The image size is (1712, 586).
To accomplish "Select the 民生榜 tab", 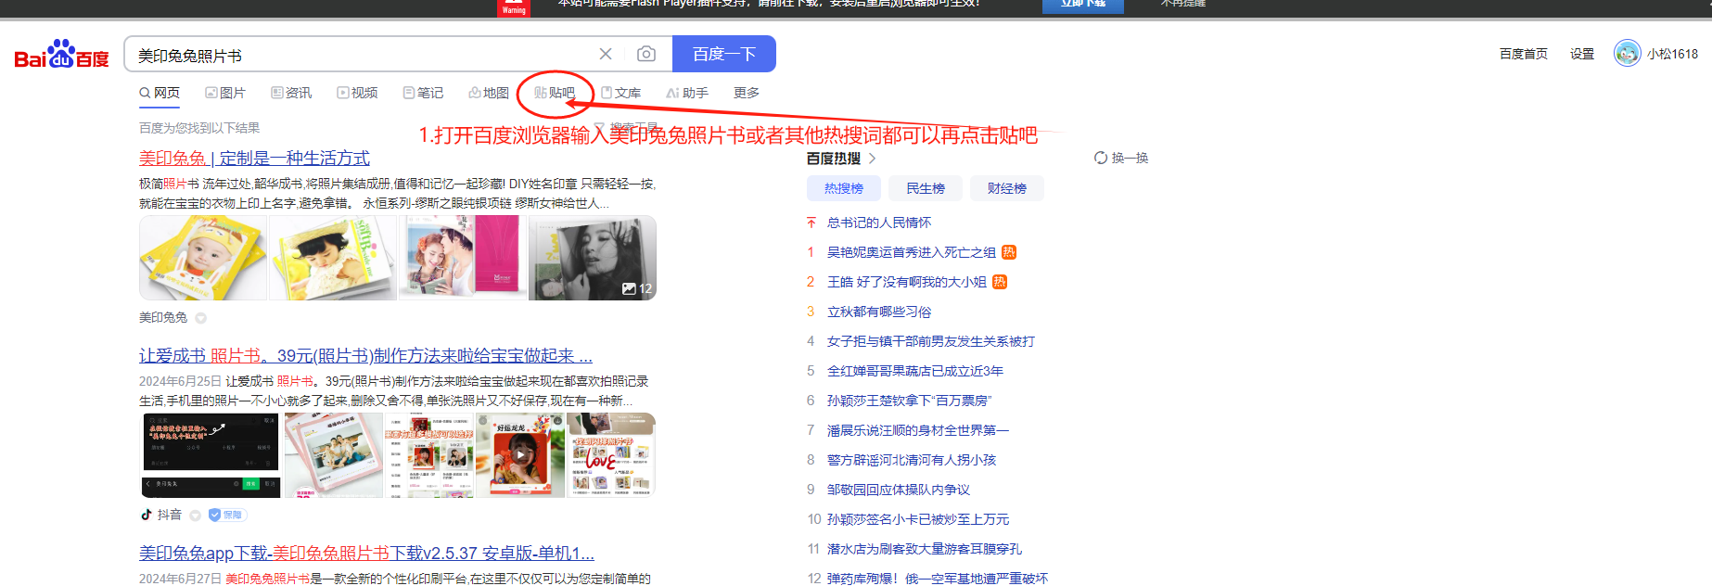I will click(x=926, y=188).
